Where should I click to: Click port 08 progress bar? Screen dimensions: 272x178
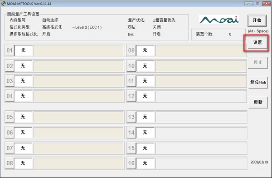pyautogui.click(x=79, y=163)
